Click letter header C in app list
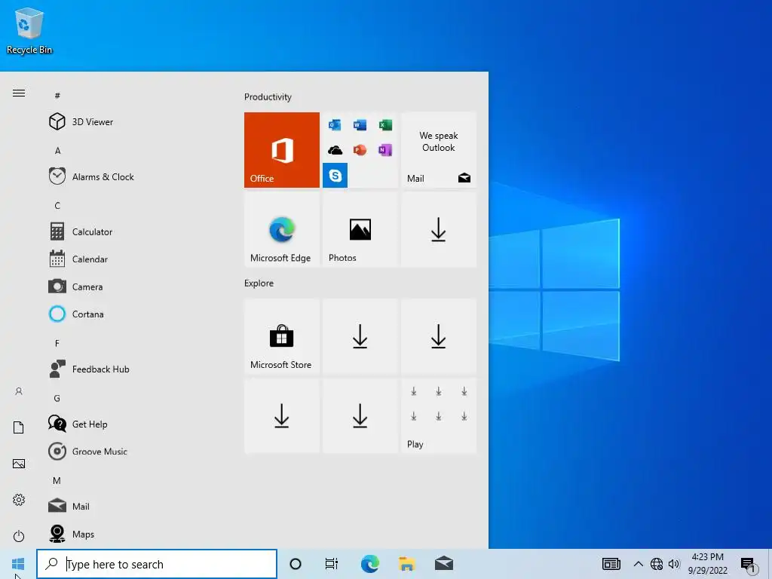Screen dimensions: 772x579 coord(57,206)
